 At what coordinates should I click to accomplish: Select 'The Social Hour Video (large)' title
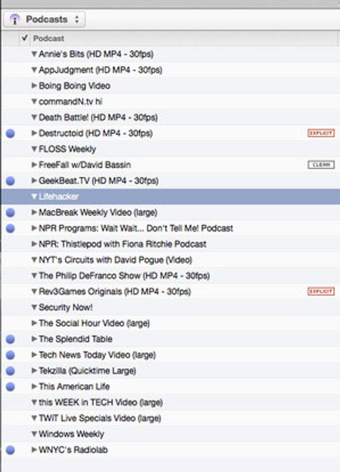pyautogui.click(x=94, y=323)
